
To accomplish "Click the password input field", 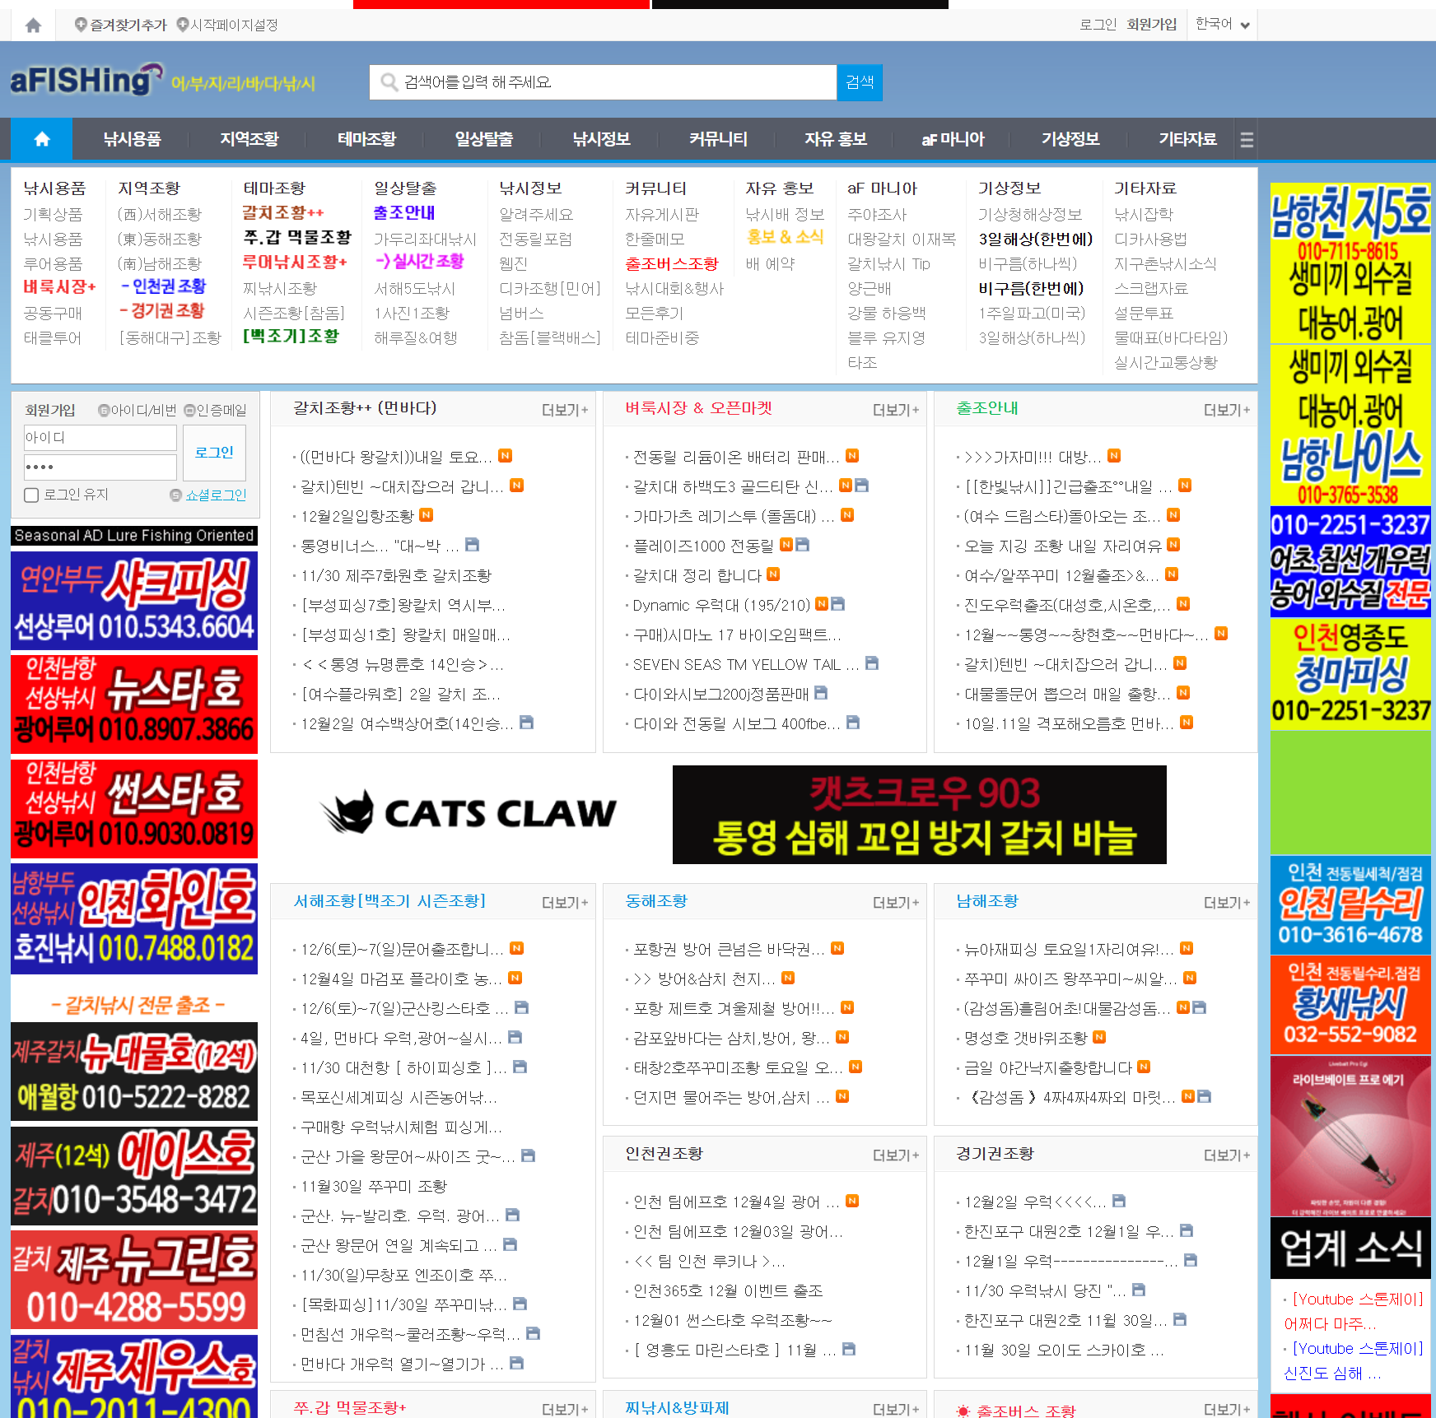I will (100, 467).
